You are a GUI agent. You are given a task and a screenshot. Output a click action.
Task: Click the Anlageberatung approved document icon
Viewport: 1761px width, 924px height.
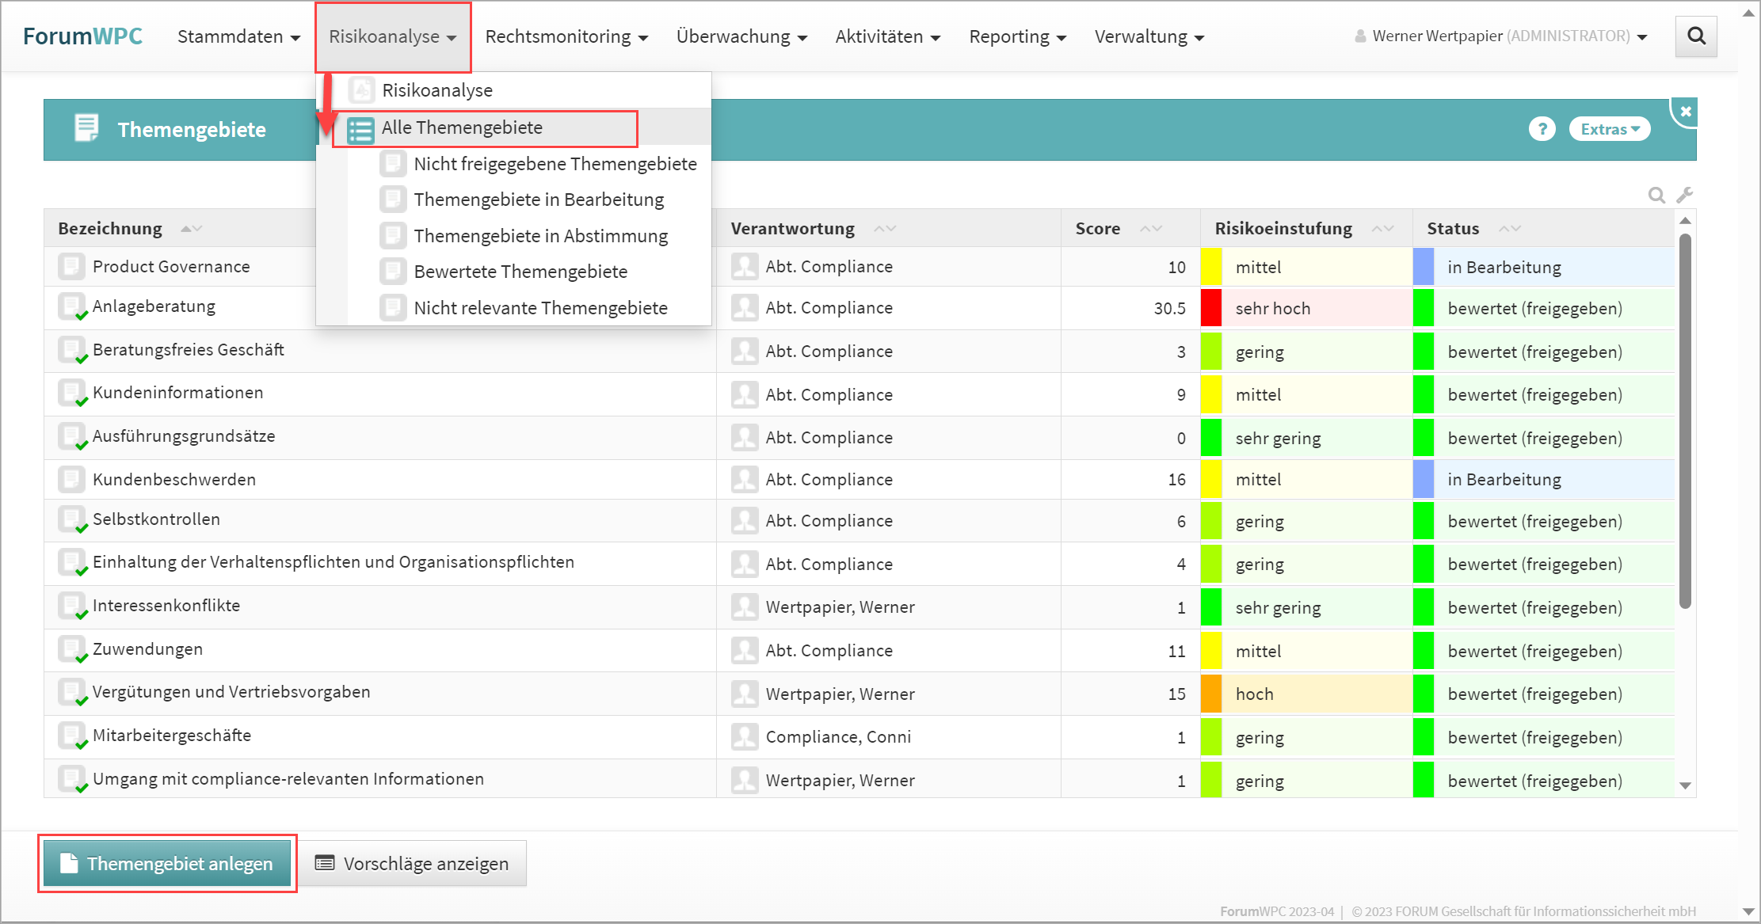tap(73, 307)
